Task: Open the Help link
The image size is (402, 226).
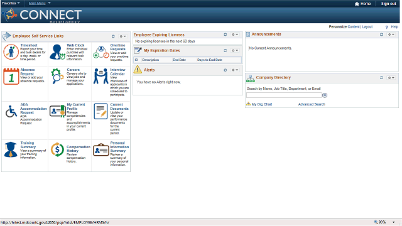Action: pos(394,27)
